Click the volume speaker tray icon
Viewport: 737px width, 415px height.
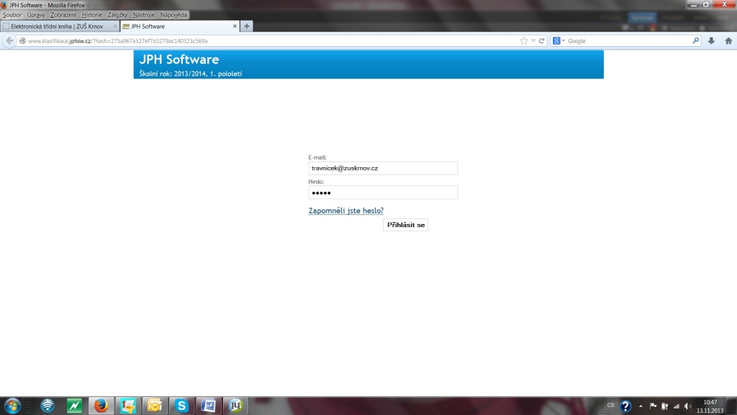[687, 406]
